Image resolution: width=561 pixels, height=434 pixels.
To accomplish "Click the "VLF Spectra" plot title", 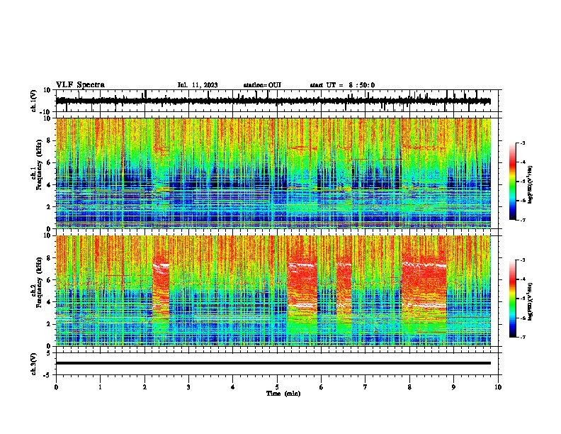I will pos(80,85).
